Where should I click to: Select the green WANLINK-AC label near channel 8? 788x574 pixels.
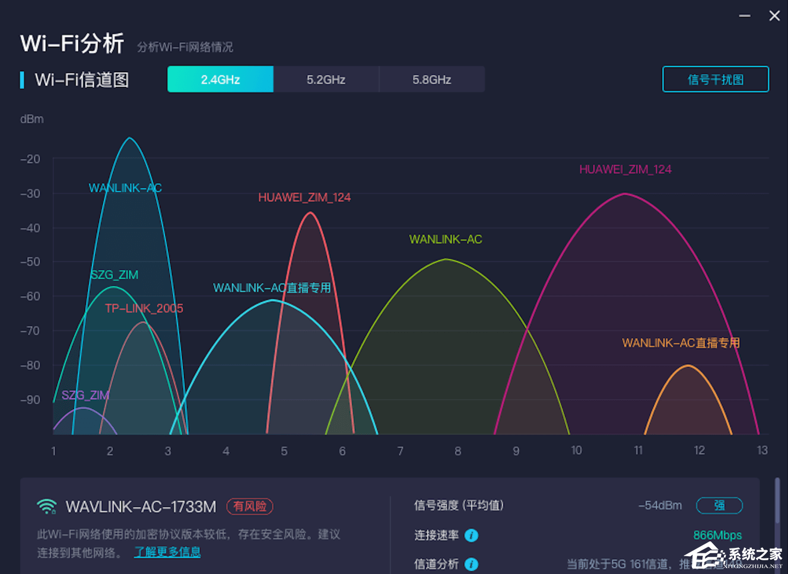(x=446, y=240)
